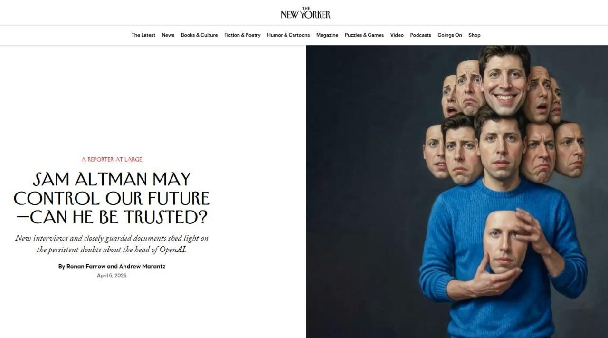Open Books & Culture menu item
Screen dimensions: 608x338
click(199, 35)
